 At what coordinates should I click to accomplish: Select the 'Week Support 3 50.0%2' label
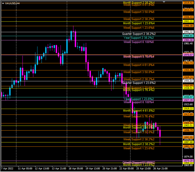(139, 132)
